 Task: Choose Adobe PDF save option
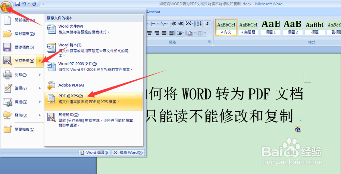coord(93,85)
